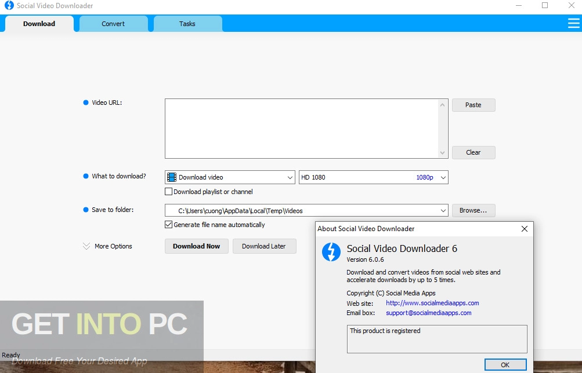Click the 'Save to folder:' label
Screen dimensions: 582x373
coord(113,210)
